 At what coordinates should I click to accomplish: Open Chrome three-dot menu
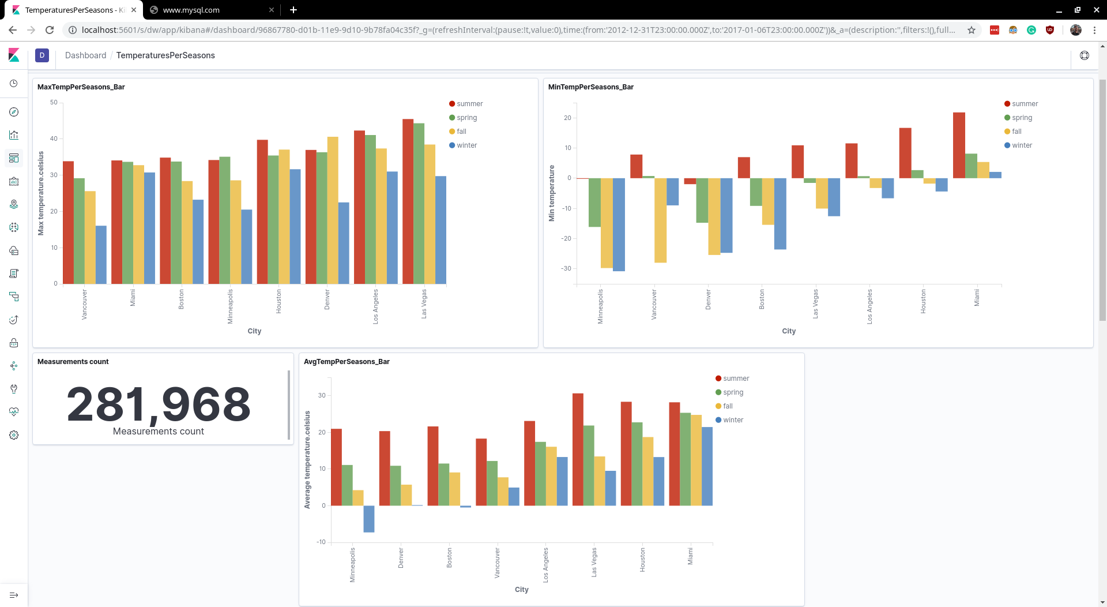[x=1094, y=30]
